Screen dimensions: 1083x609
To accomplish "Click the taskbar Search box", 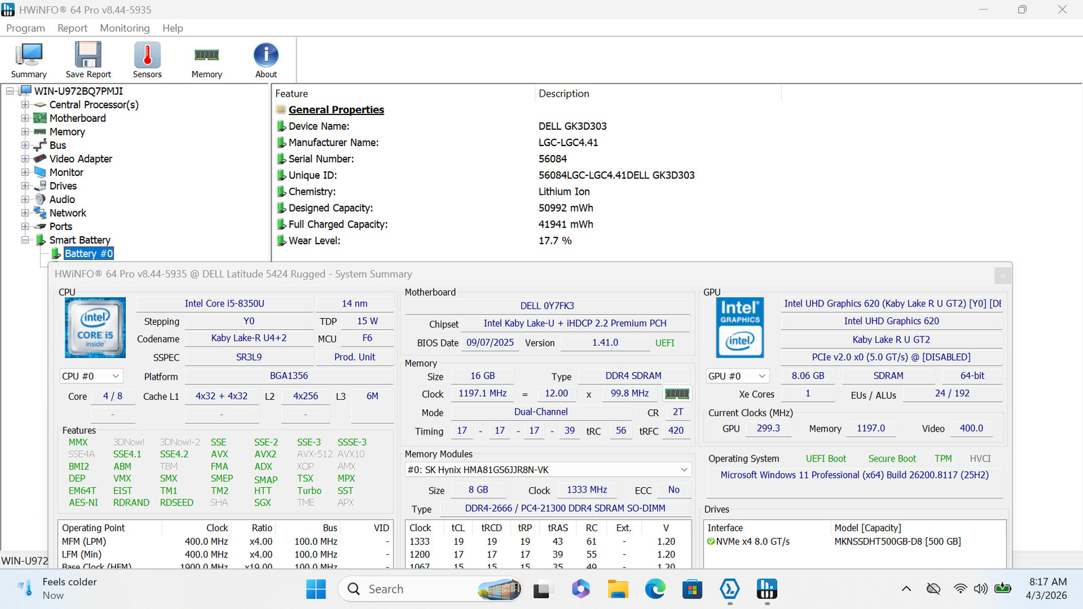I will [x=430, y=589].
